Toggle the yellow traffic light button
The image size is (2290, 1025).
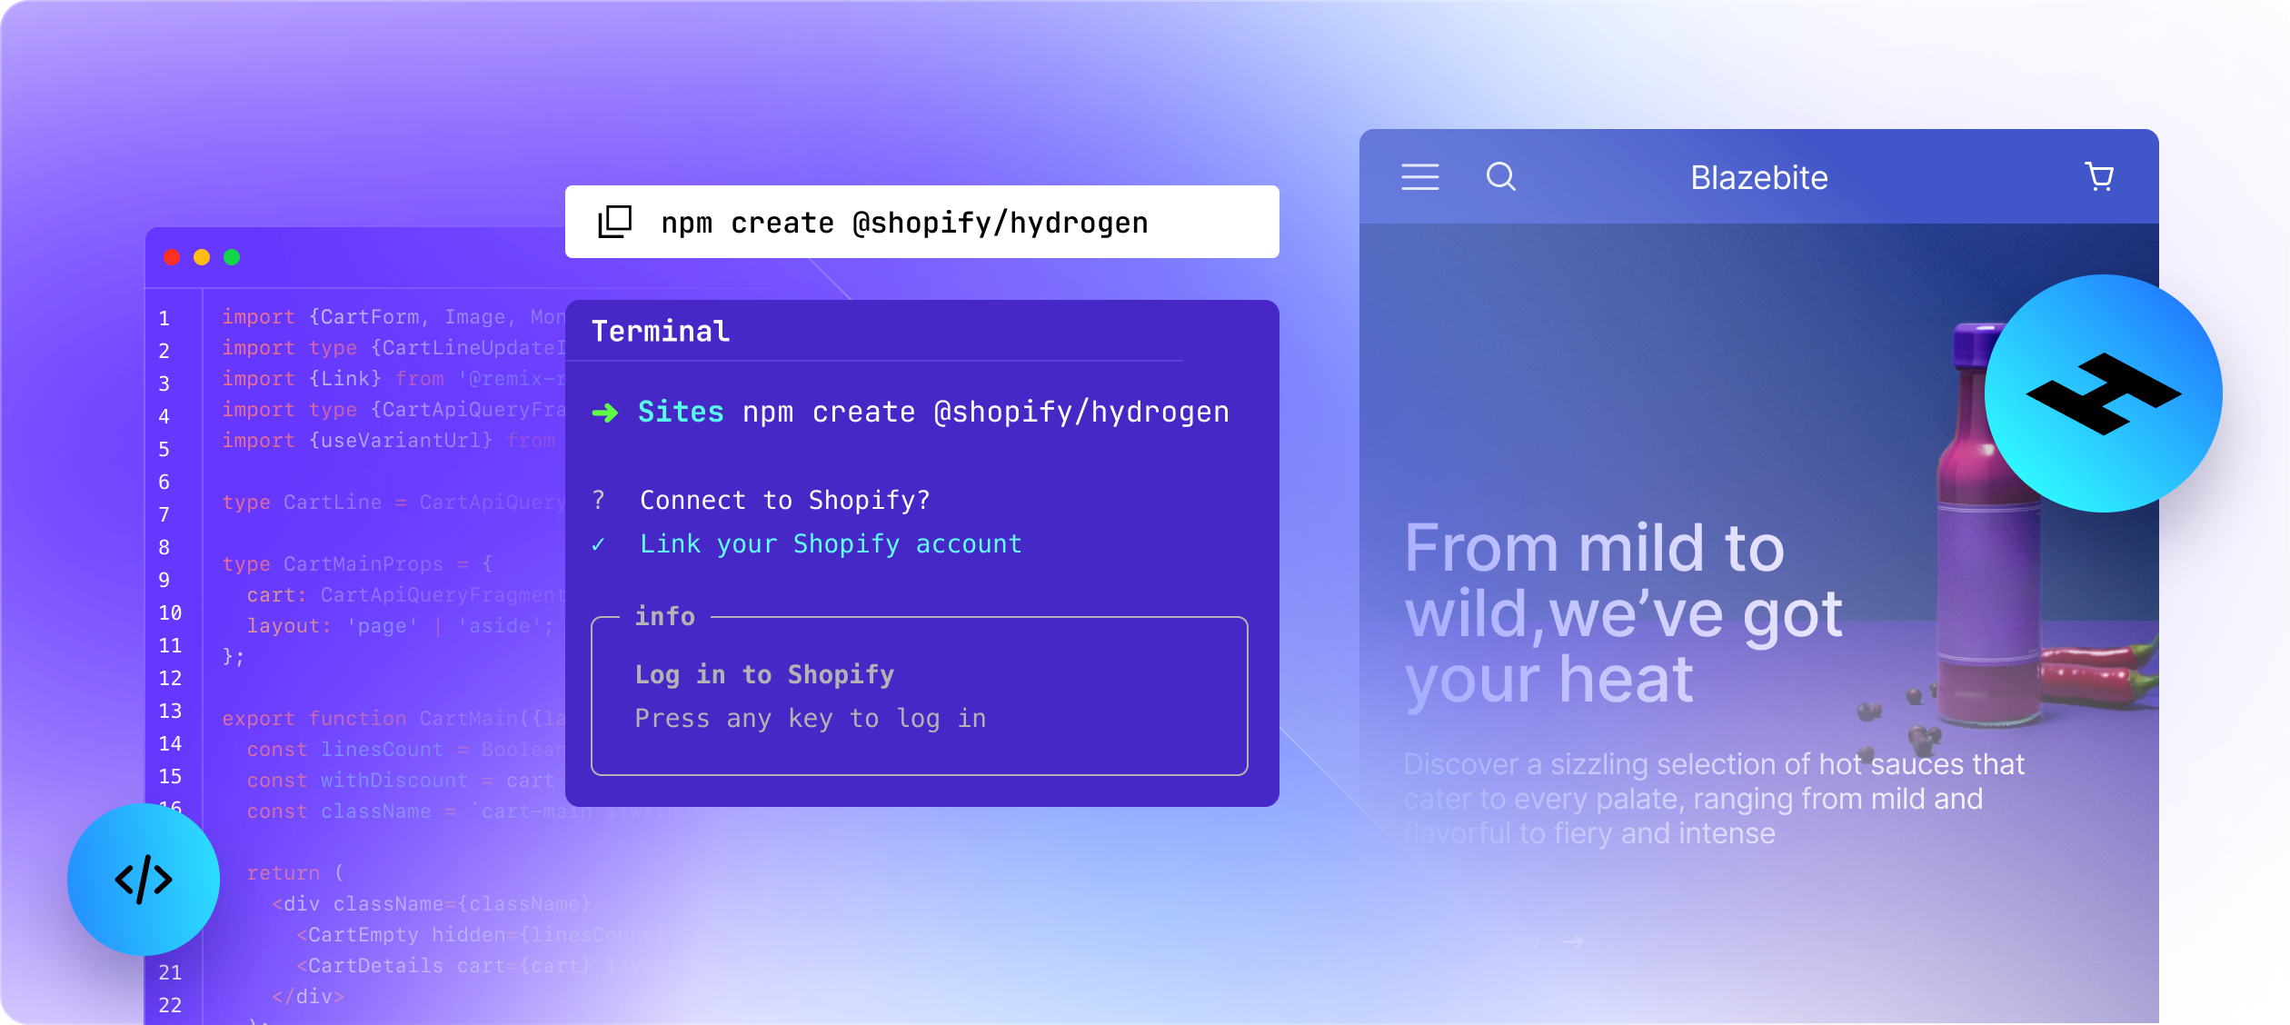point(203,260)
